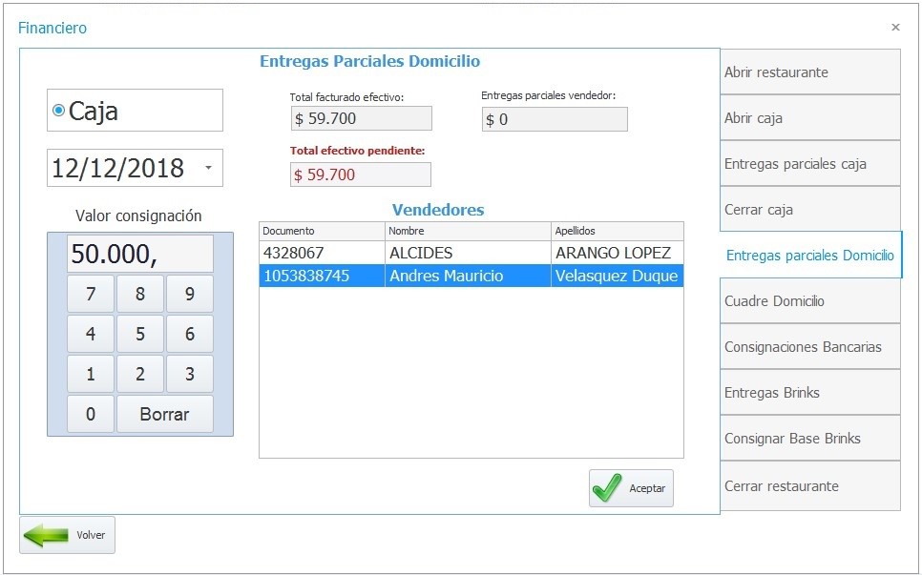Click the date field showing 12/12/2018
922x575 pixels.
coord(135,168)
